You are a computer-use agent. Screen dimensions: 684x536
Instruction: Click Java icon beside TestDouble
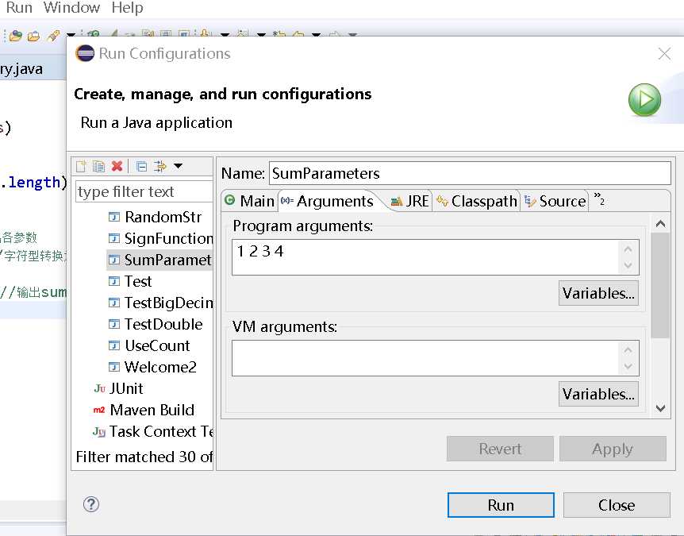tap(113, 324)
